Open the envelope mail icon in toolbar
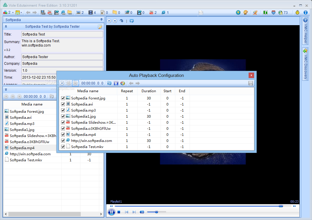Screen dimensions: 312x220 [x=201, y=13]
